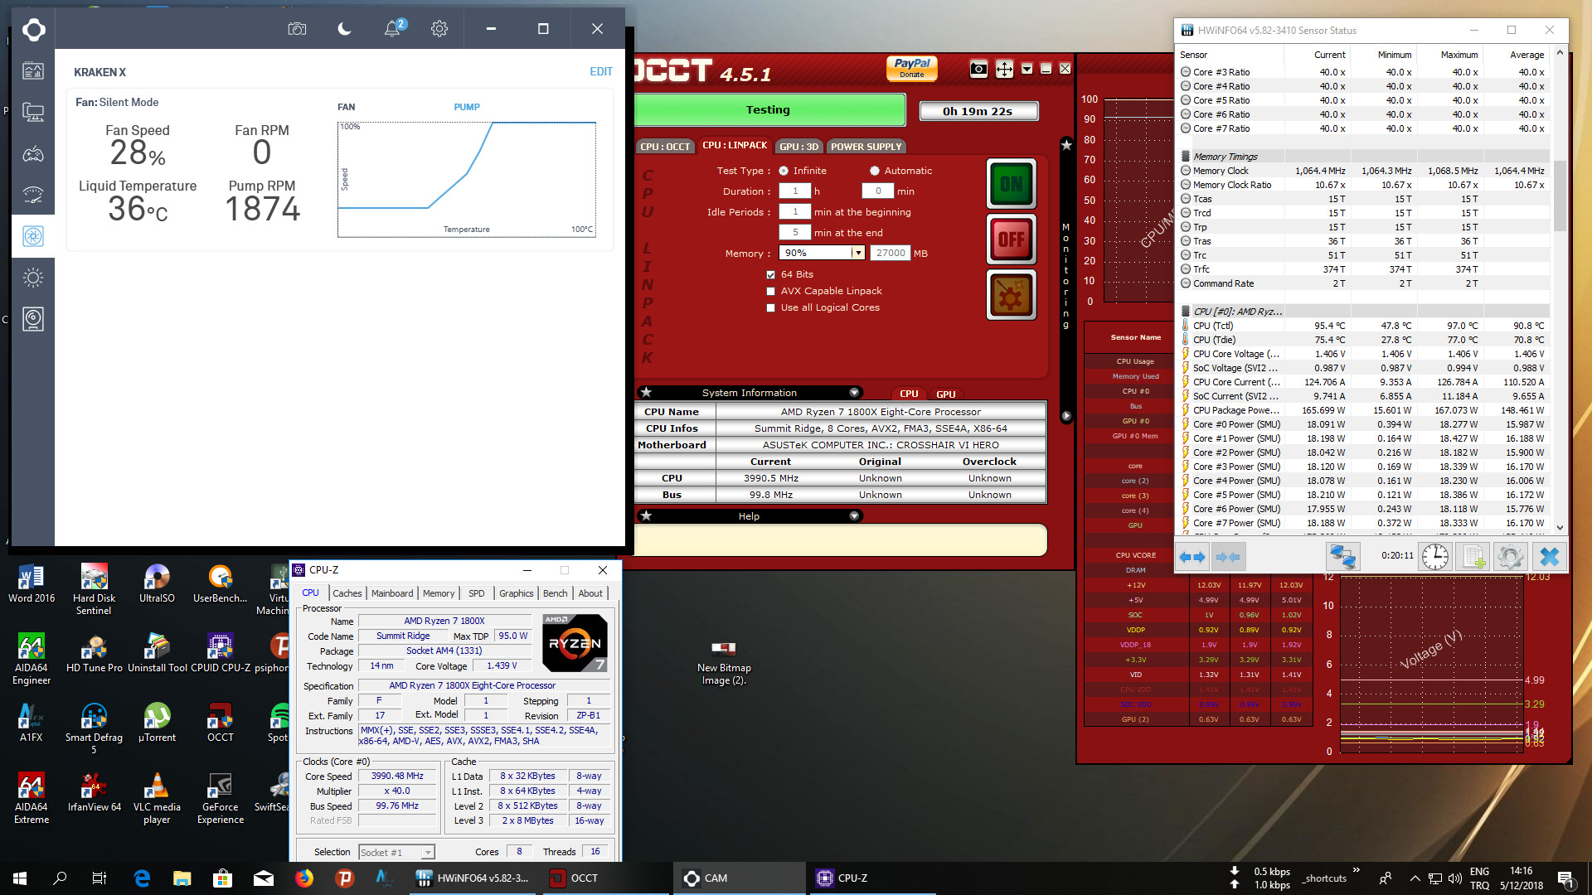Open CPU-Z Memory tab
Image resolution: width=1592 pixels, height=895 pixels.
(439, 593)
